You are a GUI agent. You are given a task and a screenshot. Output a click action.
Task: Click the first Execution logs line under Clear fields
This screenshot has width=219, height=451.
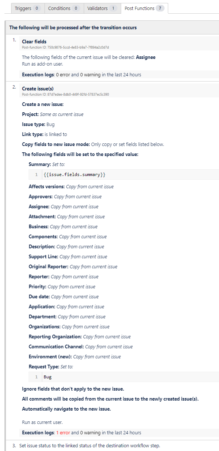point(82,74)
